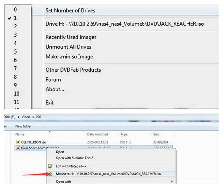
Task: Expand breadcrumb arrow before ISO
Action: click(33, 117)
